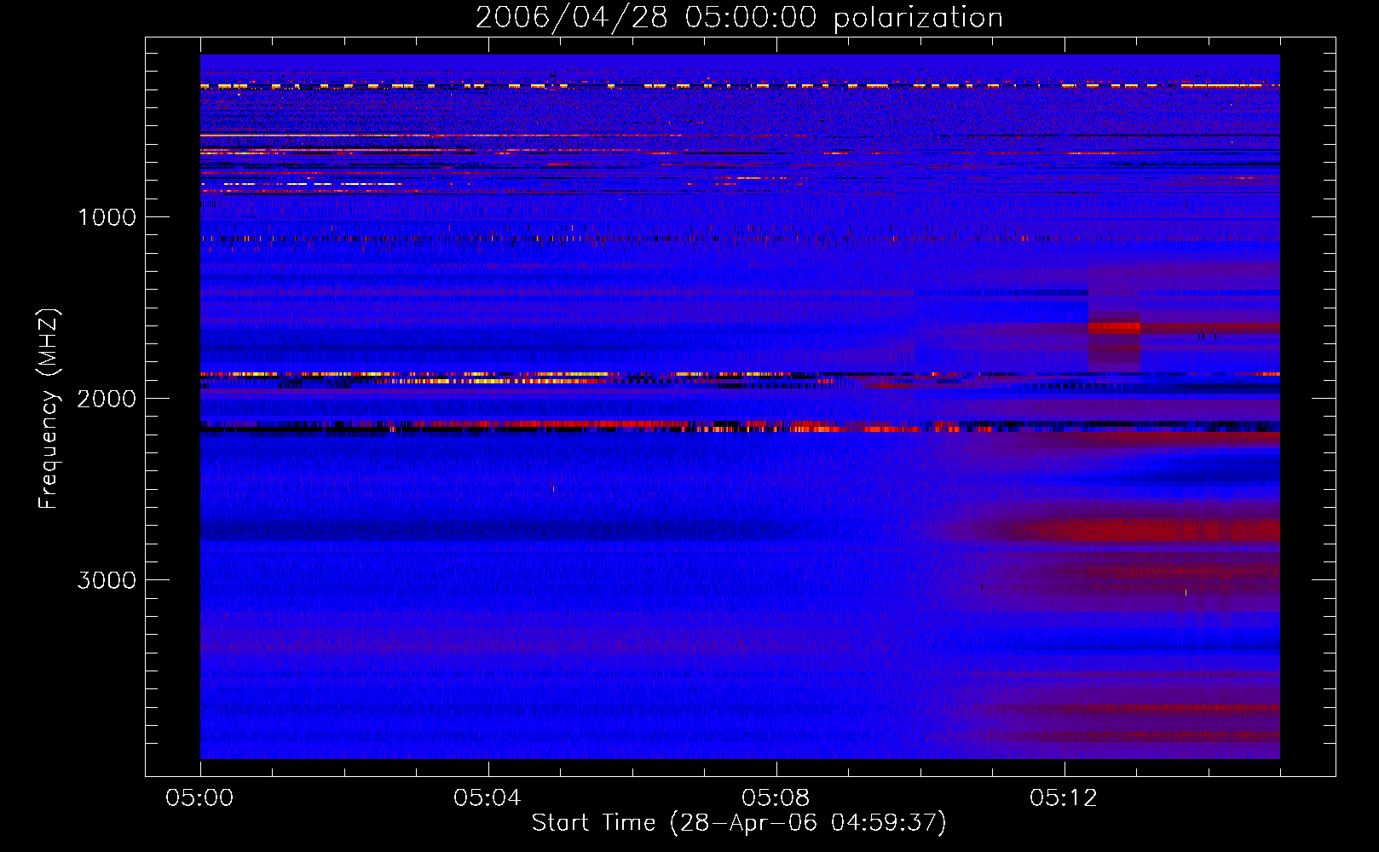Click the 05:00 time tick label

point(199,797)
